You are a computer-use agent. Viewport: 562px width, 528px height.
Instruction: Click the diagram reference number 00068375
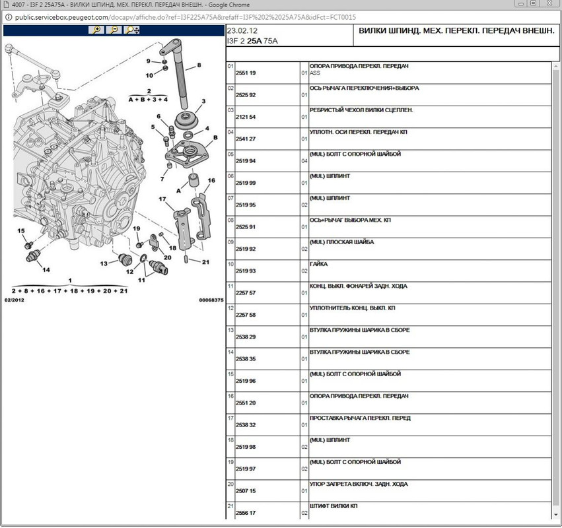211,300
